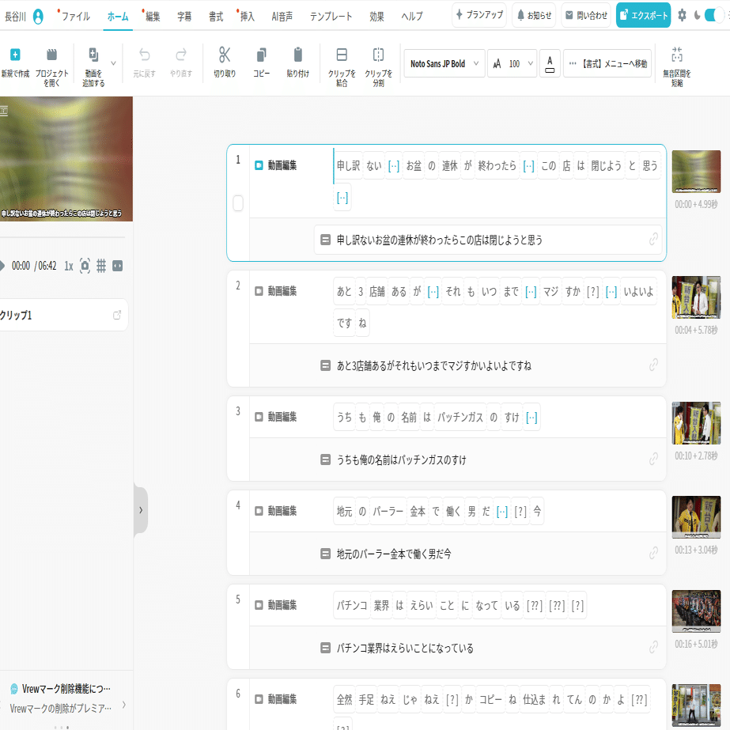Click the caption display icon beside grid
Viewport: 730px width, 730px height.
[118, 266]
